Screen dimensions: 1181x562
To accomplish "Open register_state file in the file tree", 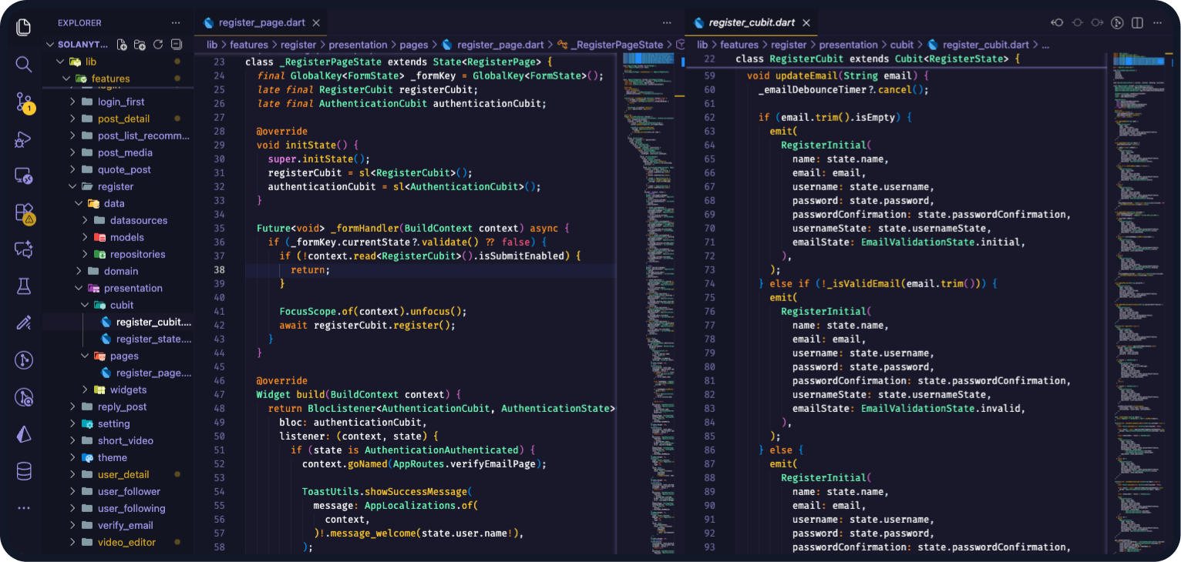I will tap(153, 339).
